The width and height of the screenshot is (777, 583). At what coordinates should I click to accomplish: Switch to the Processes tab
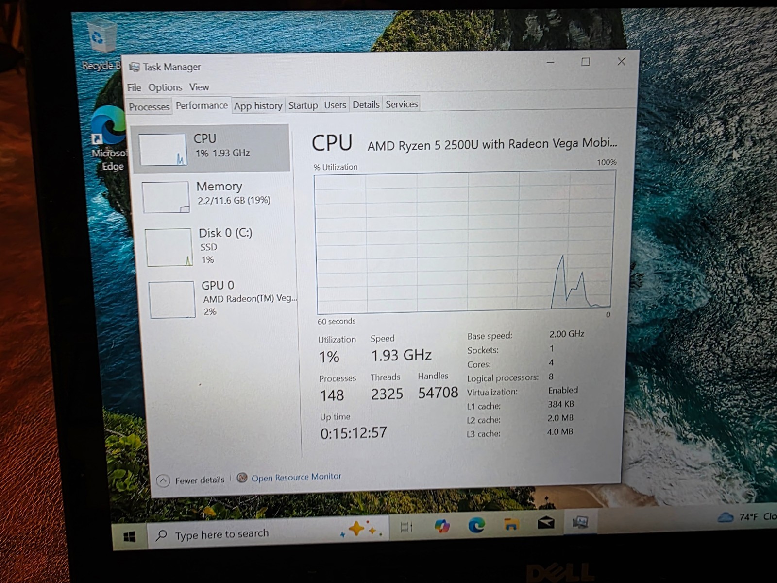(149, 107)
